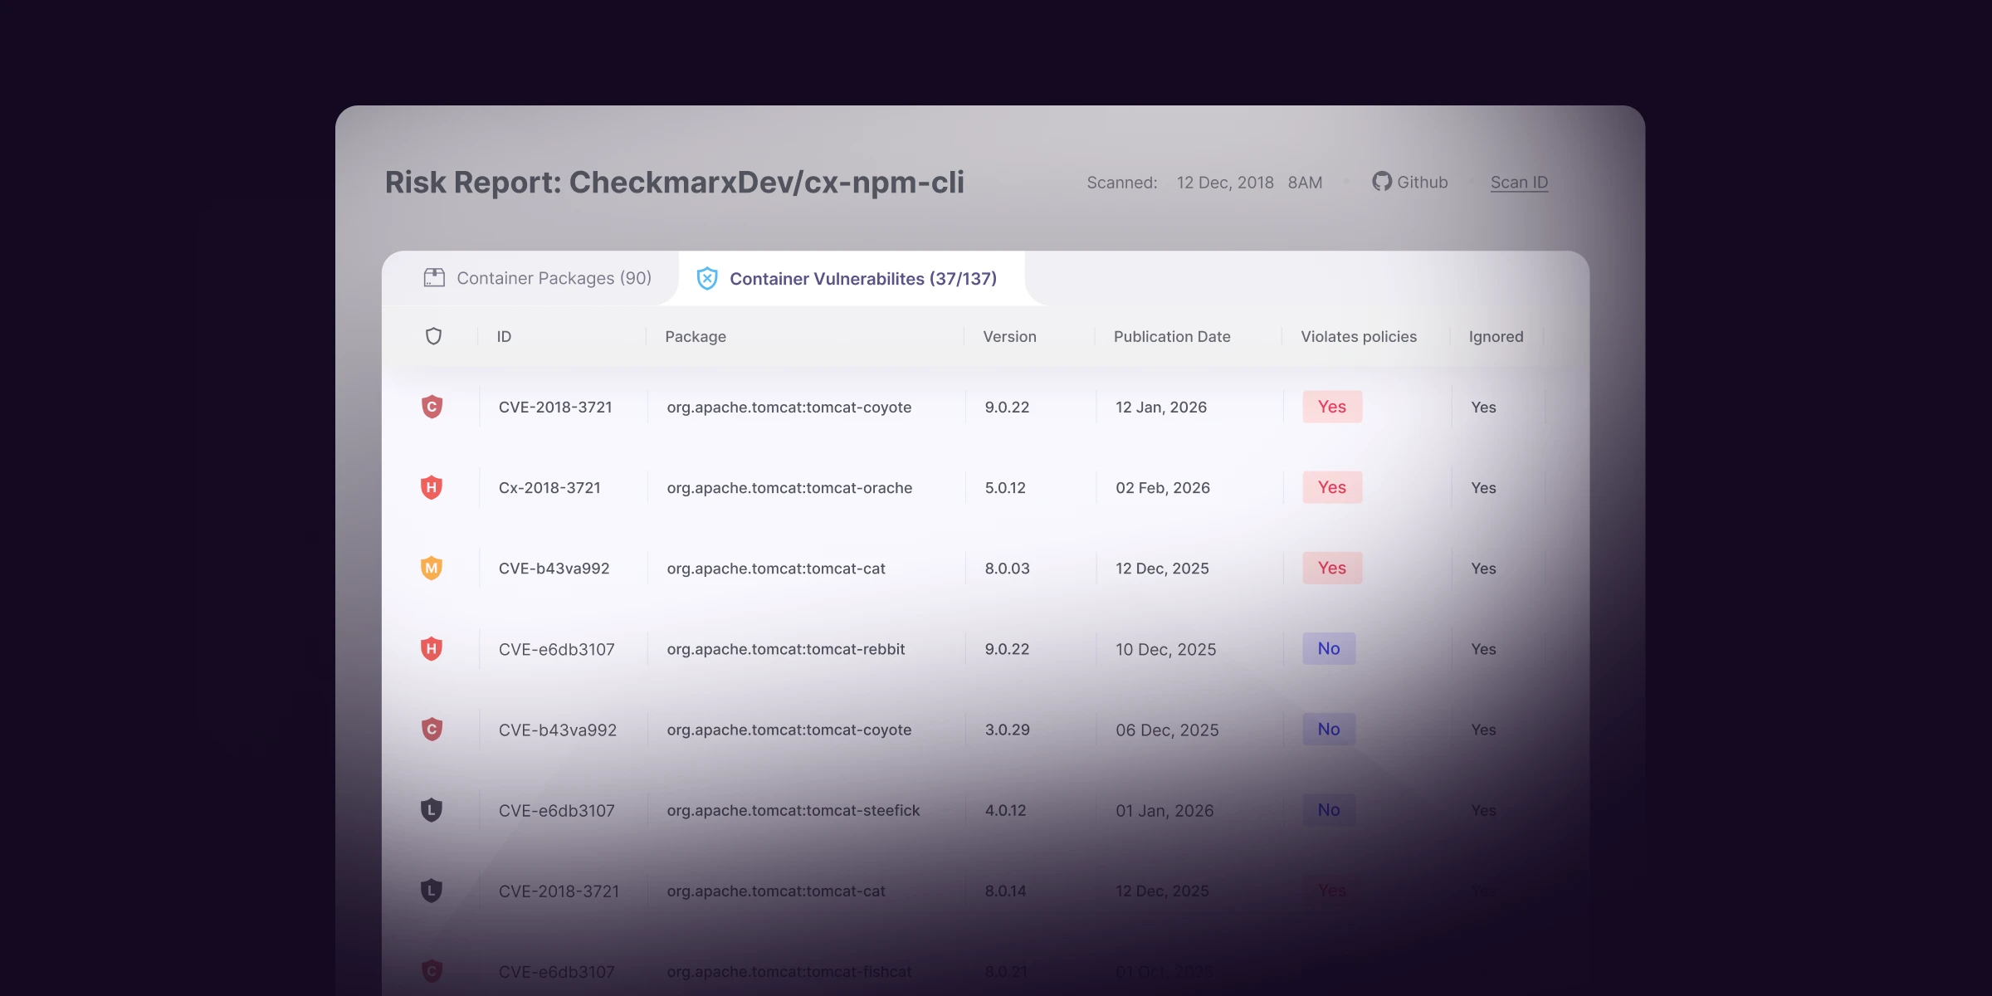The height and width of the screenshot is (996, 1992).
Task: Click publication date 12 Jan, 2026
Action: (1161, 408)
